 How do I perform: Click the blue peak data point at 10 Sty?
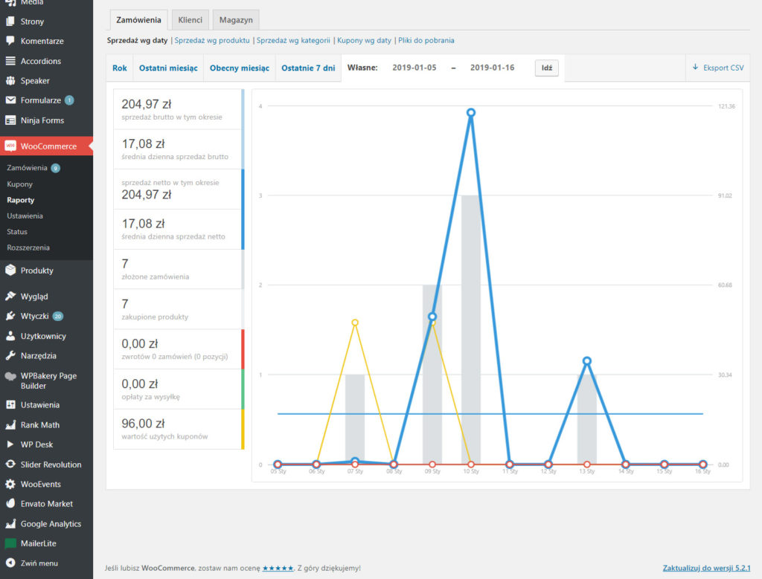click(471, 112)
